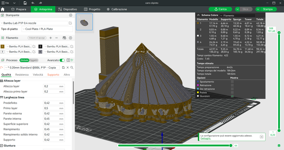284x150 pixels.
Task: Open the Tipo di piatto dropdown
Action: click(x=47, y=29)
